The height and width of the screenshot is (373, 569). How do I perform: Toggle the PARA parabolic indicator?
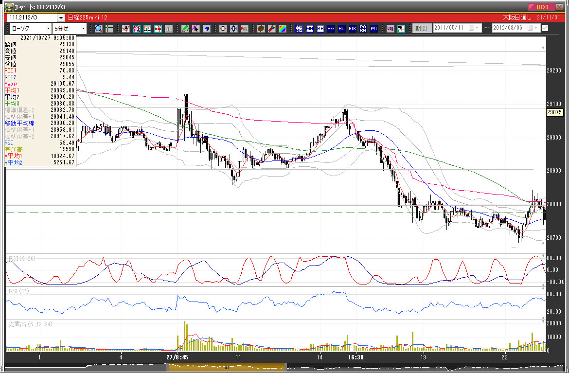[363, 28]
